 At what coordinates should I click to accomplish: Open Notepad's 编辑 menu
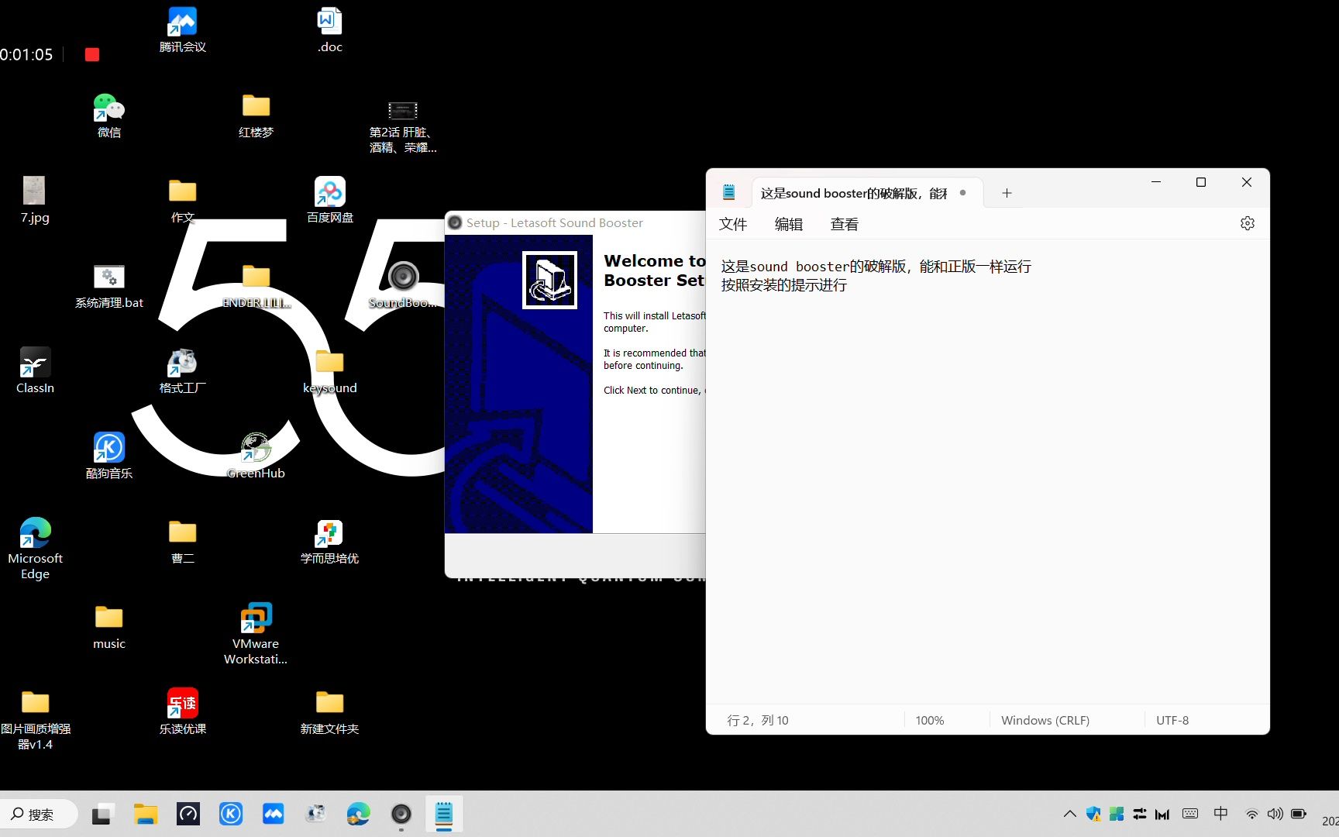pos(789,224)
